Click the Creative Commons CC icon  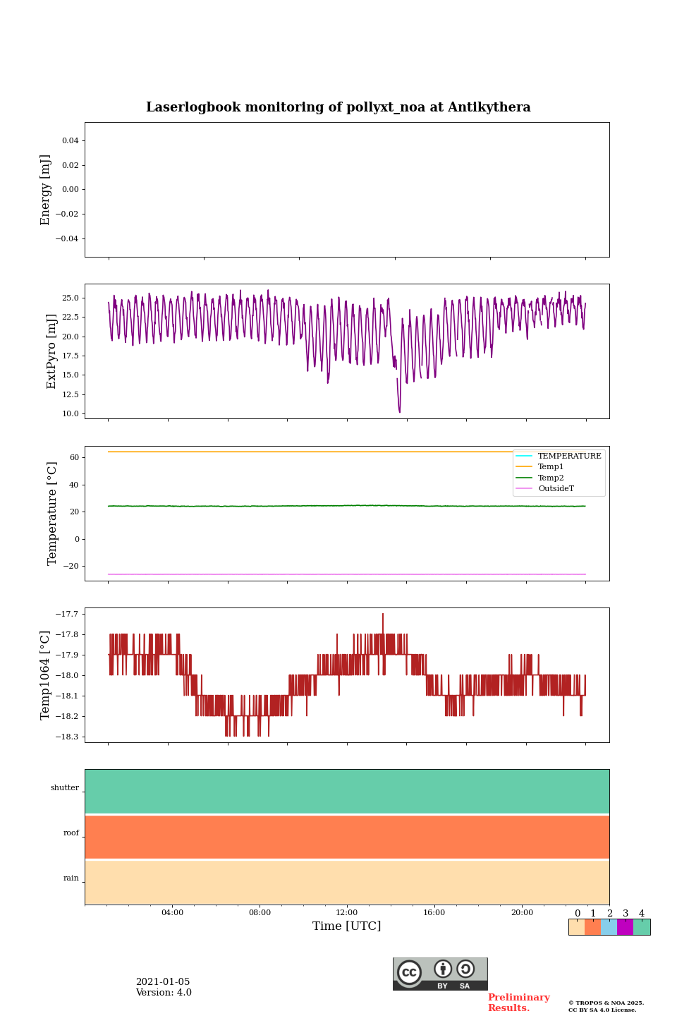point(409,972)
